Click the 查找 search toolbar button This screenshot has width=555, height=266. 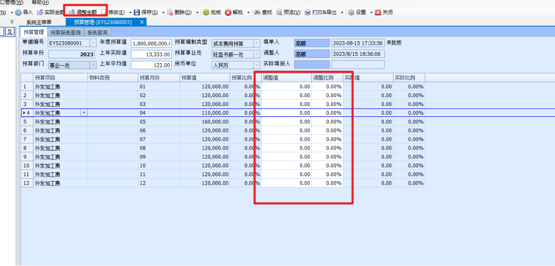tap(263, 12)
